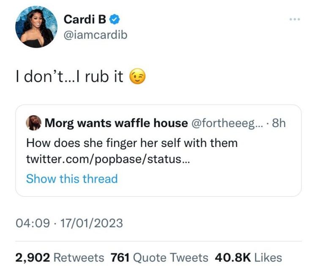
Task: View the 761 Quote Tweets list
Action: point(159,257)
